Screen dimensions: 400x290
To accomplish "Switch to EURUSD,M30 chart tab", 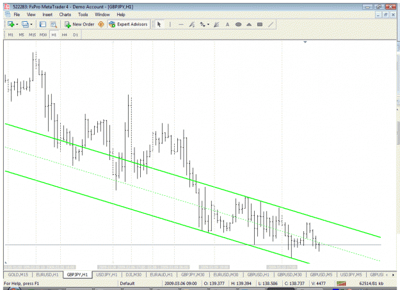I will pos(226,275).
